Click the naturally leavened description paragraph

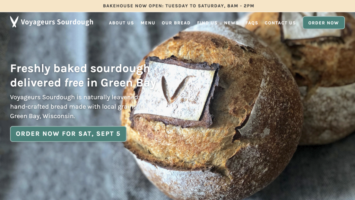pos(77,107)
